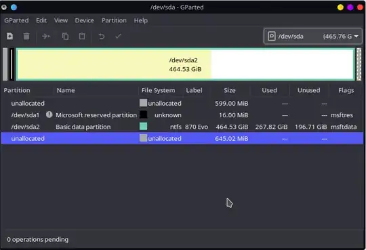Screen dimensions: 366x250
Task: Click the warning icon beside /dev/sda1
Action: click(49, 114)
